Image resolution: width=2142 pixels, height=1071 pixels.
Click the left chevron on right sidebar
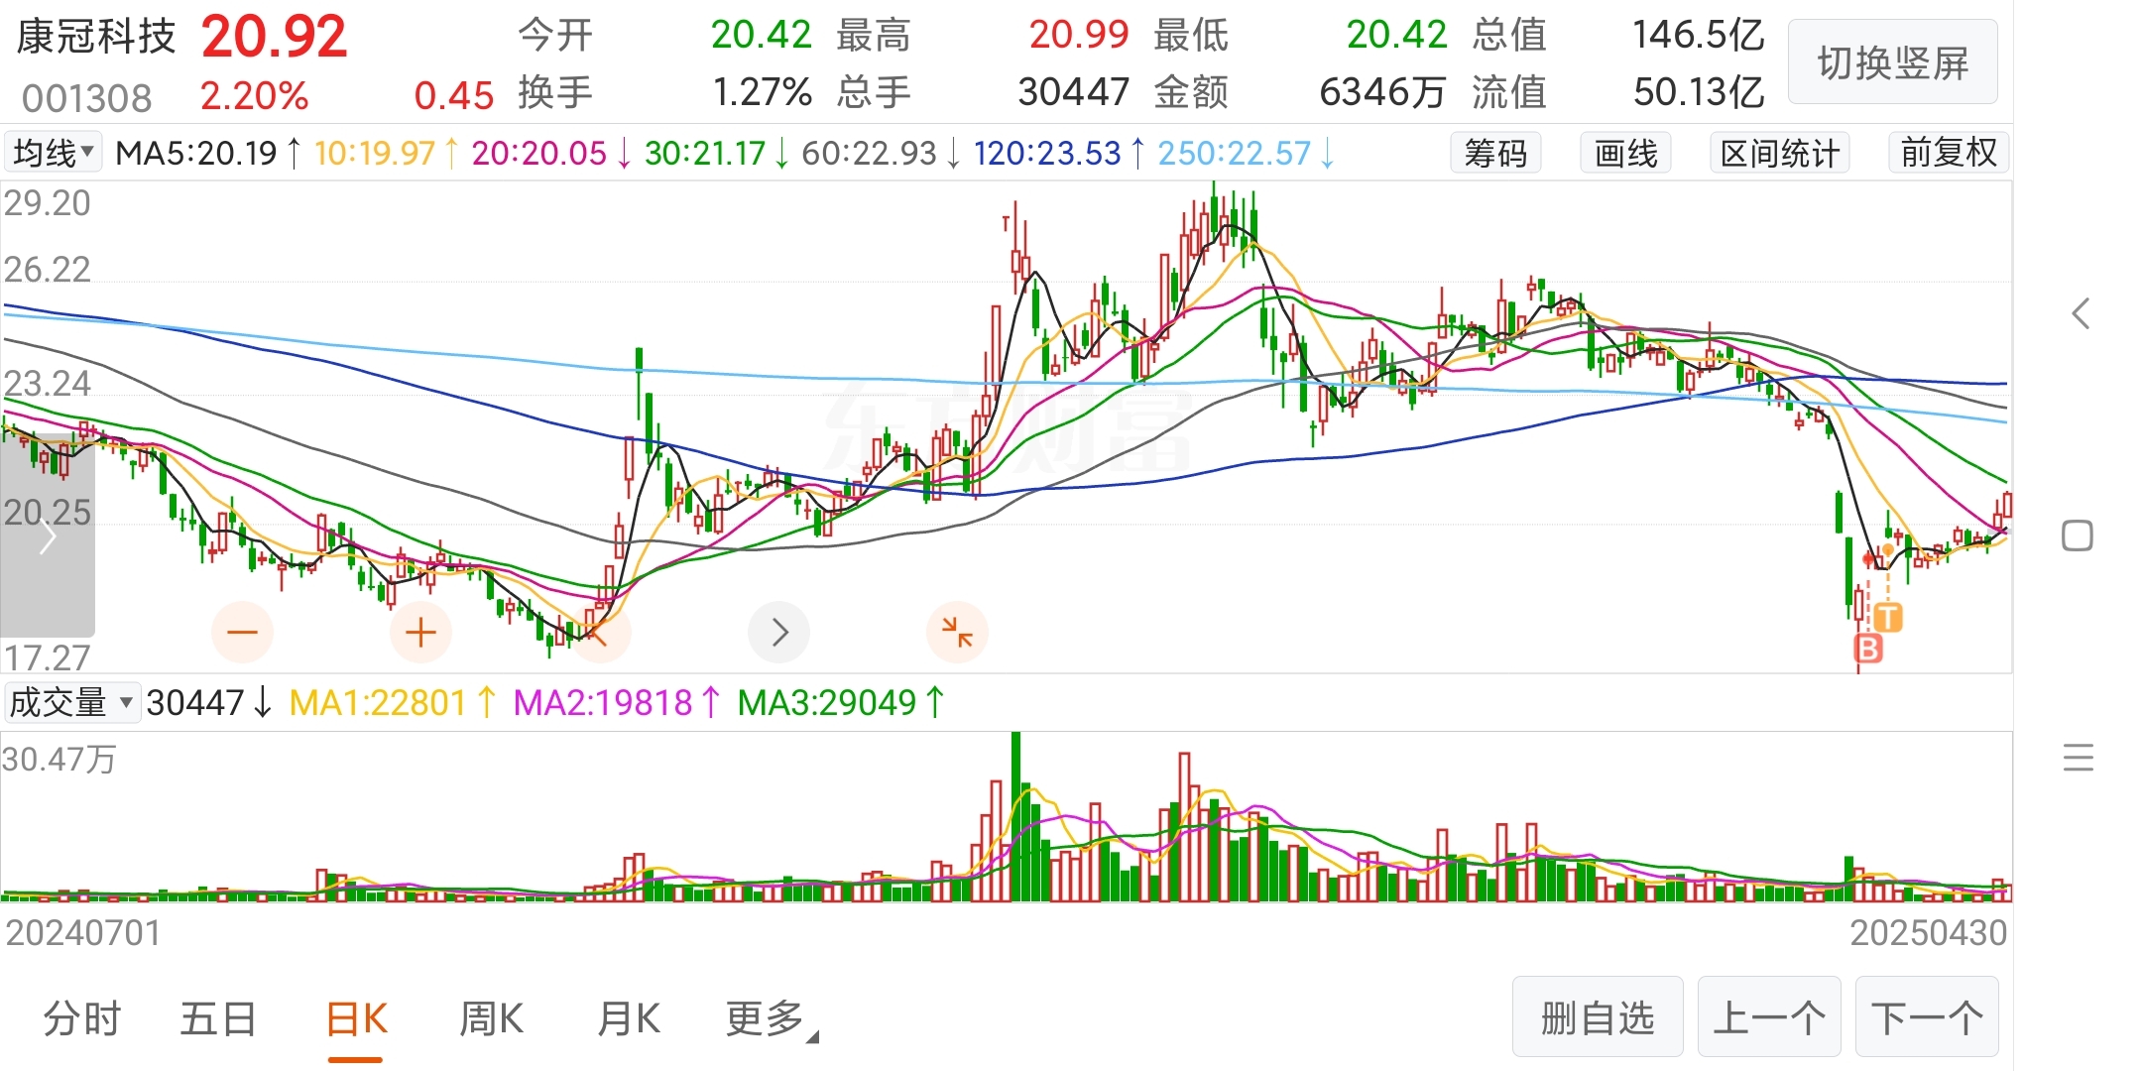coord(2081,314)
